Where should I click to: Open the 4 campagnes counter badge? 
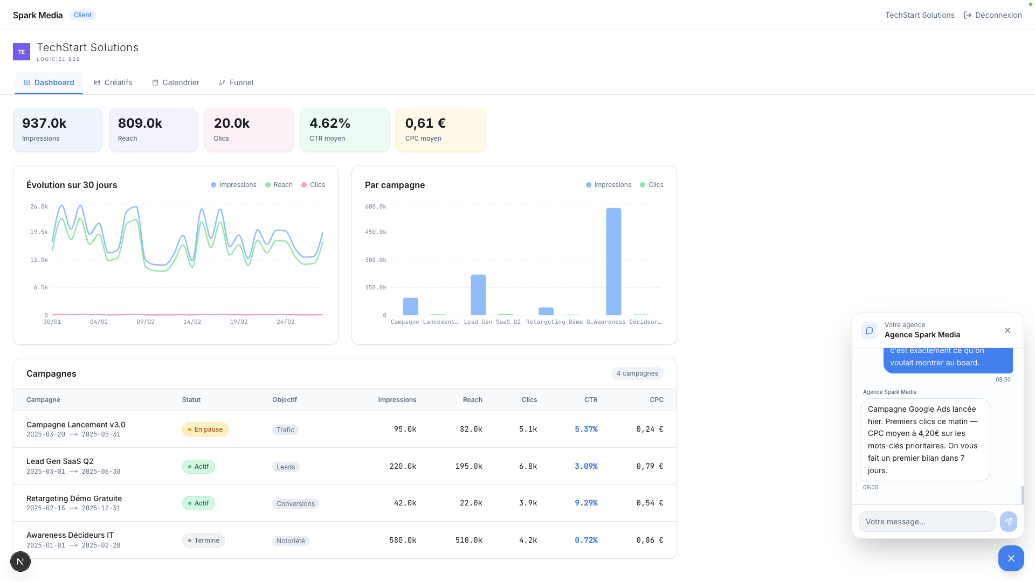[x=637, y=373]
